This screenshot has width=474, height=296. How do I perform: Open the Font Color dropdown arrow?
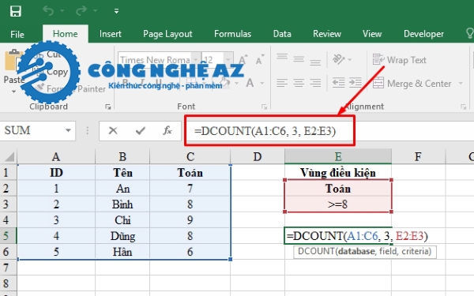(x=261, y=83)
